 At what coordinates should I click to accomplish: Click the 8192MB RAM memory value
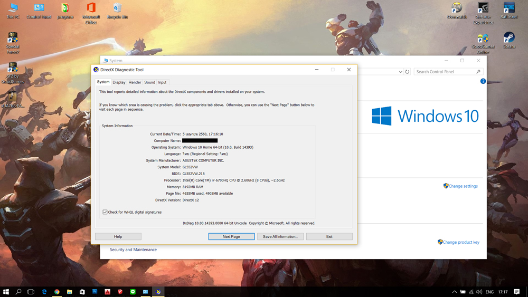(193, 187)
